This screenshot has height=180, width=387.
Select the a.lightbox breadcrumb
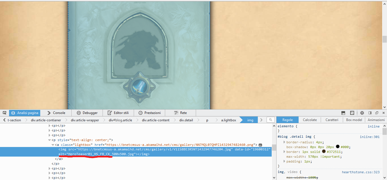point(229,120)
